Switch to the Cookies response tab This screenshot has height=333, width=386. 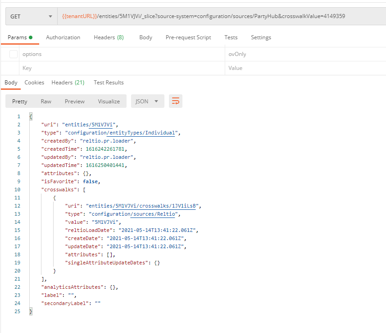34,82
